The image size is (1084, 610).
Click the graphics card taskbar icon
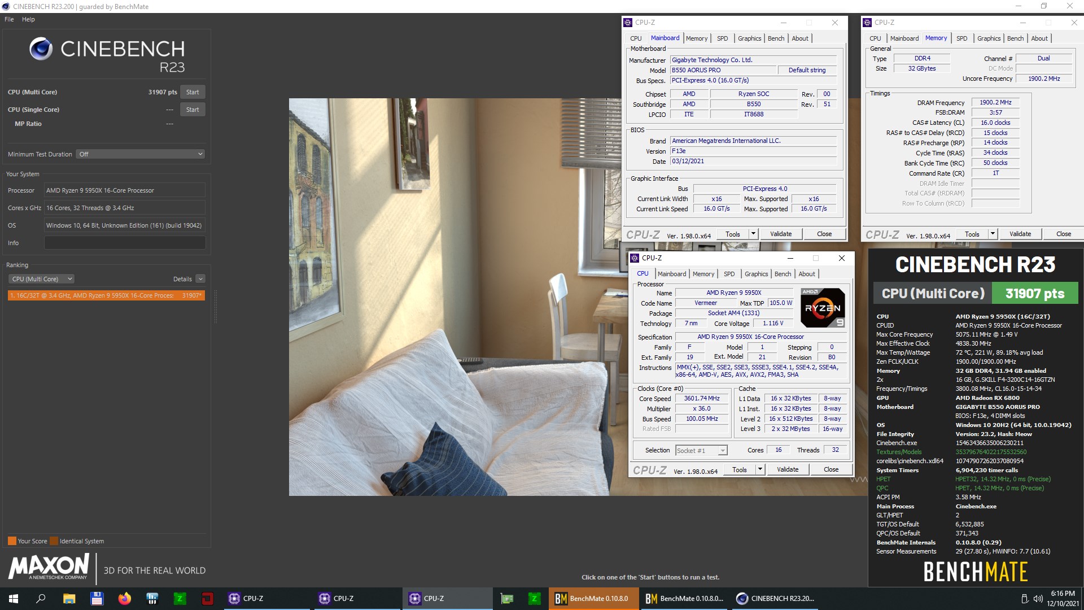pyautogui.click(x=507, y=599)
